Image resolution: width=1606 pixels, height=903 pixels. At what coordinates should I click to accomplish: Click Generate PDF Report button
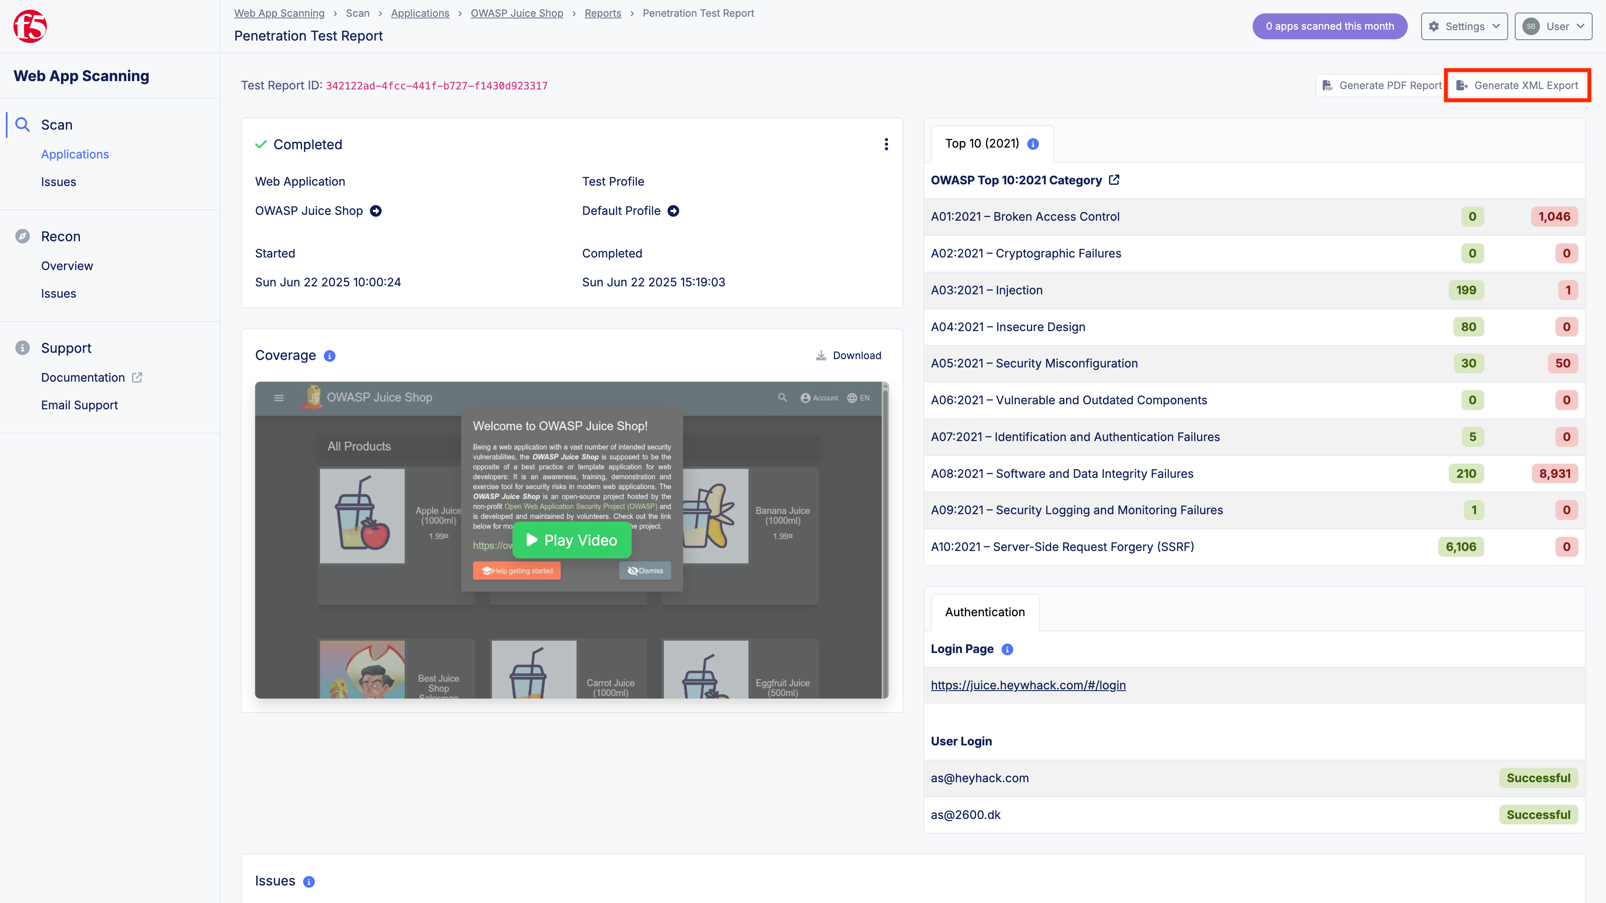pyautogui.click(x=1381, y=85)
